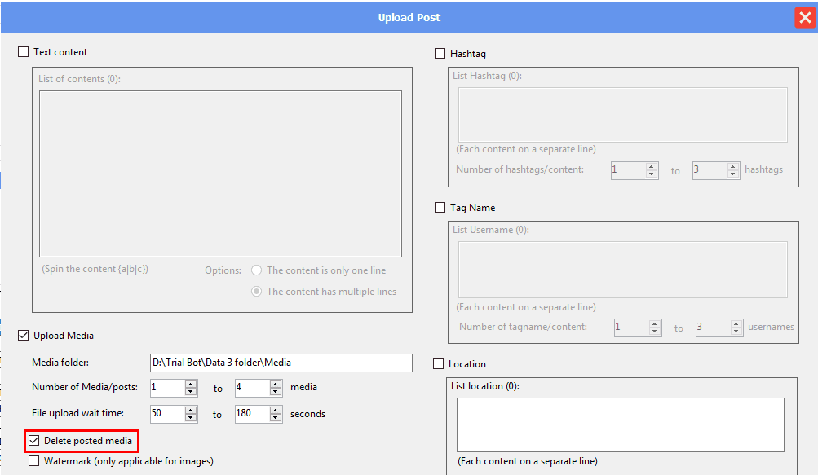Close the Upload Post dialog

[x=804, y=17]
